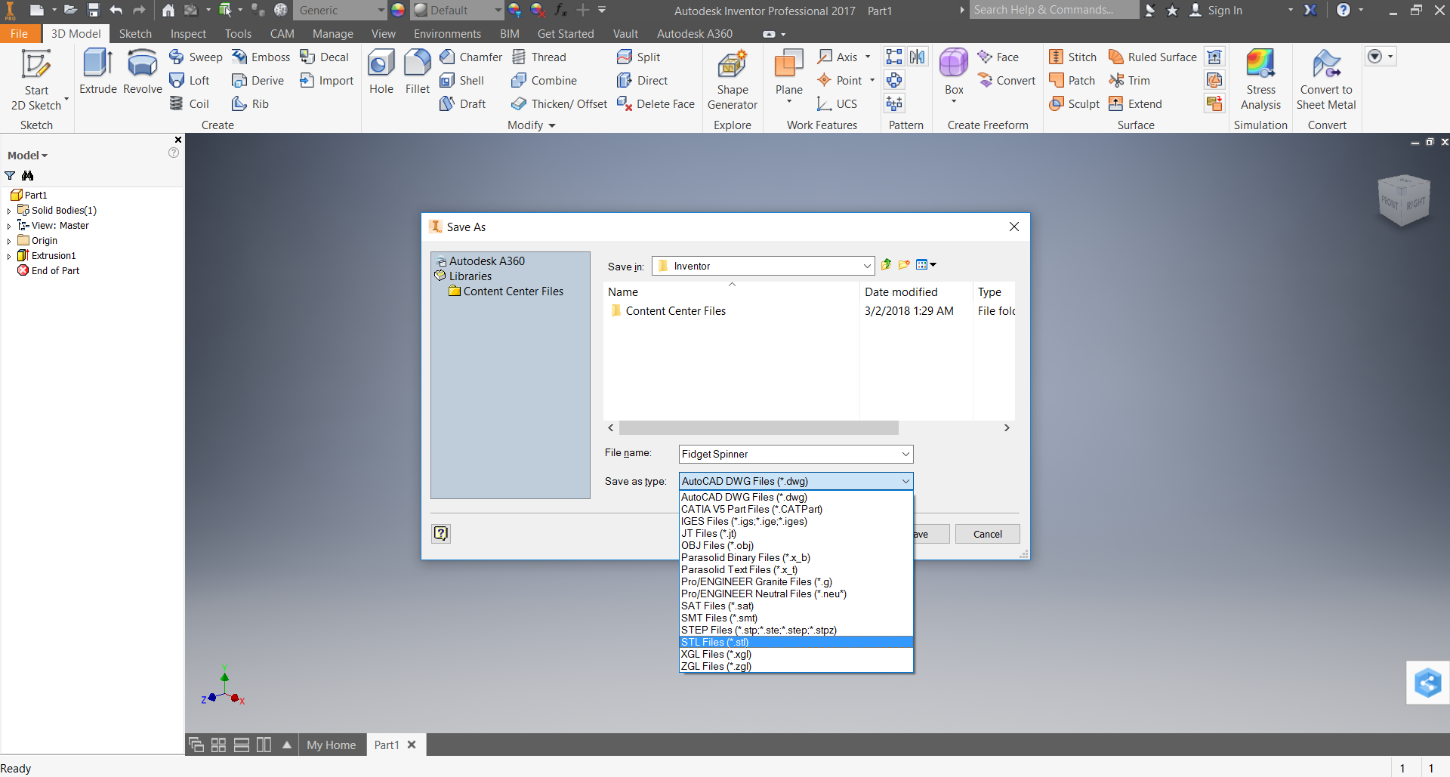This screenshot has width=1450, height=777.
Task: Open the File name dropdown arrow
Action: [x=905, y=454]
